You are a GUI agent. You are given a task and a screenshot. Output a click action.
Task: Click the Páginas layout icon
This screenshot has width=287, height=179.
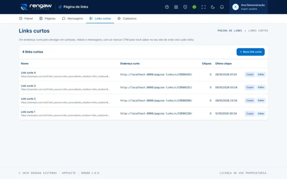tap(41, 18)
